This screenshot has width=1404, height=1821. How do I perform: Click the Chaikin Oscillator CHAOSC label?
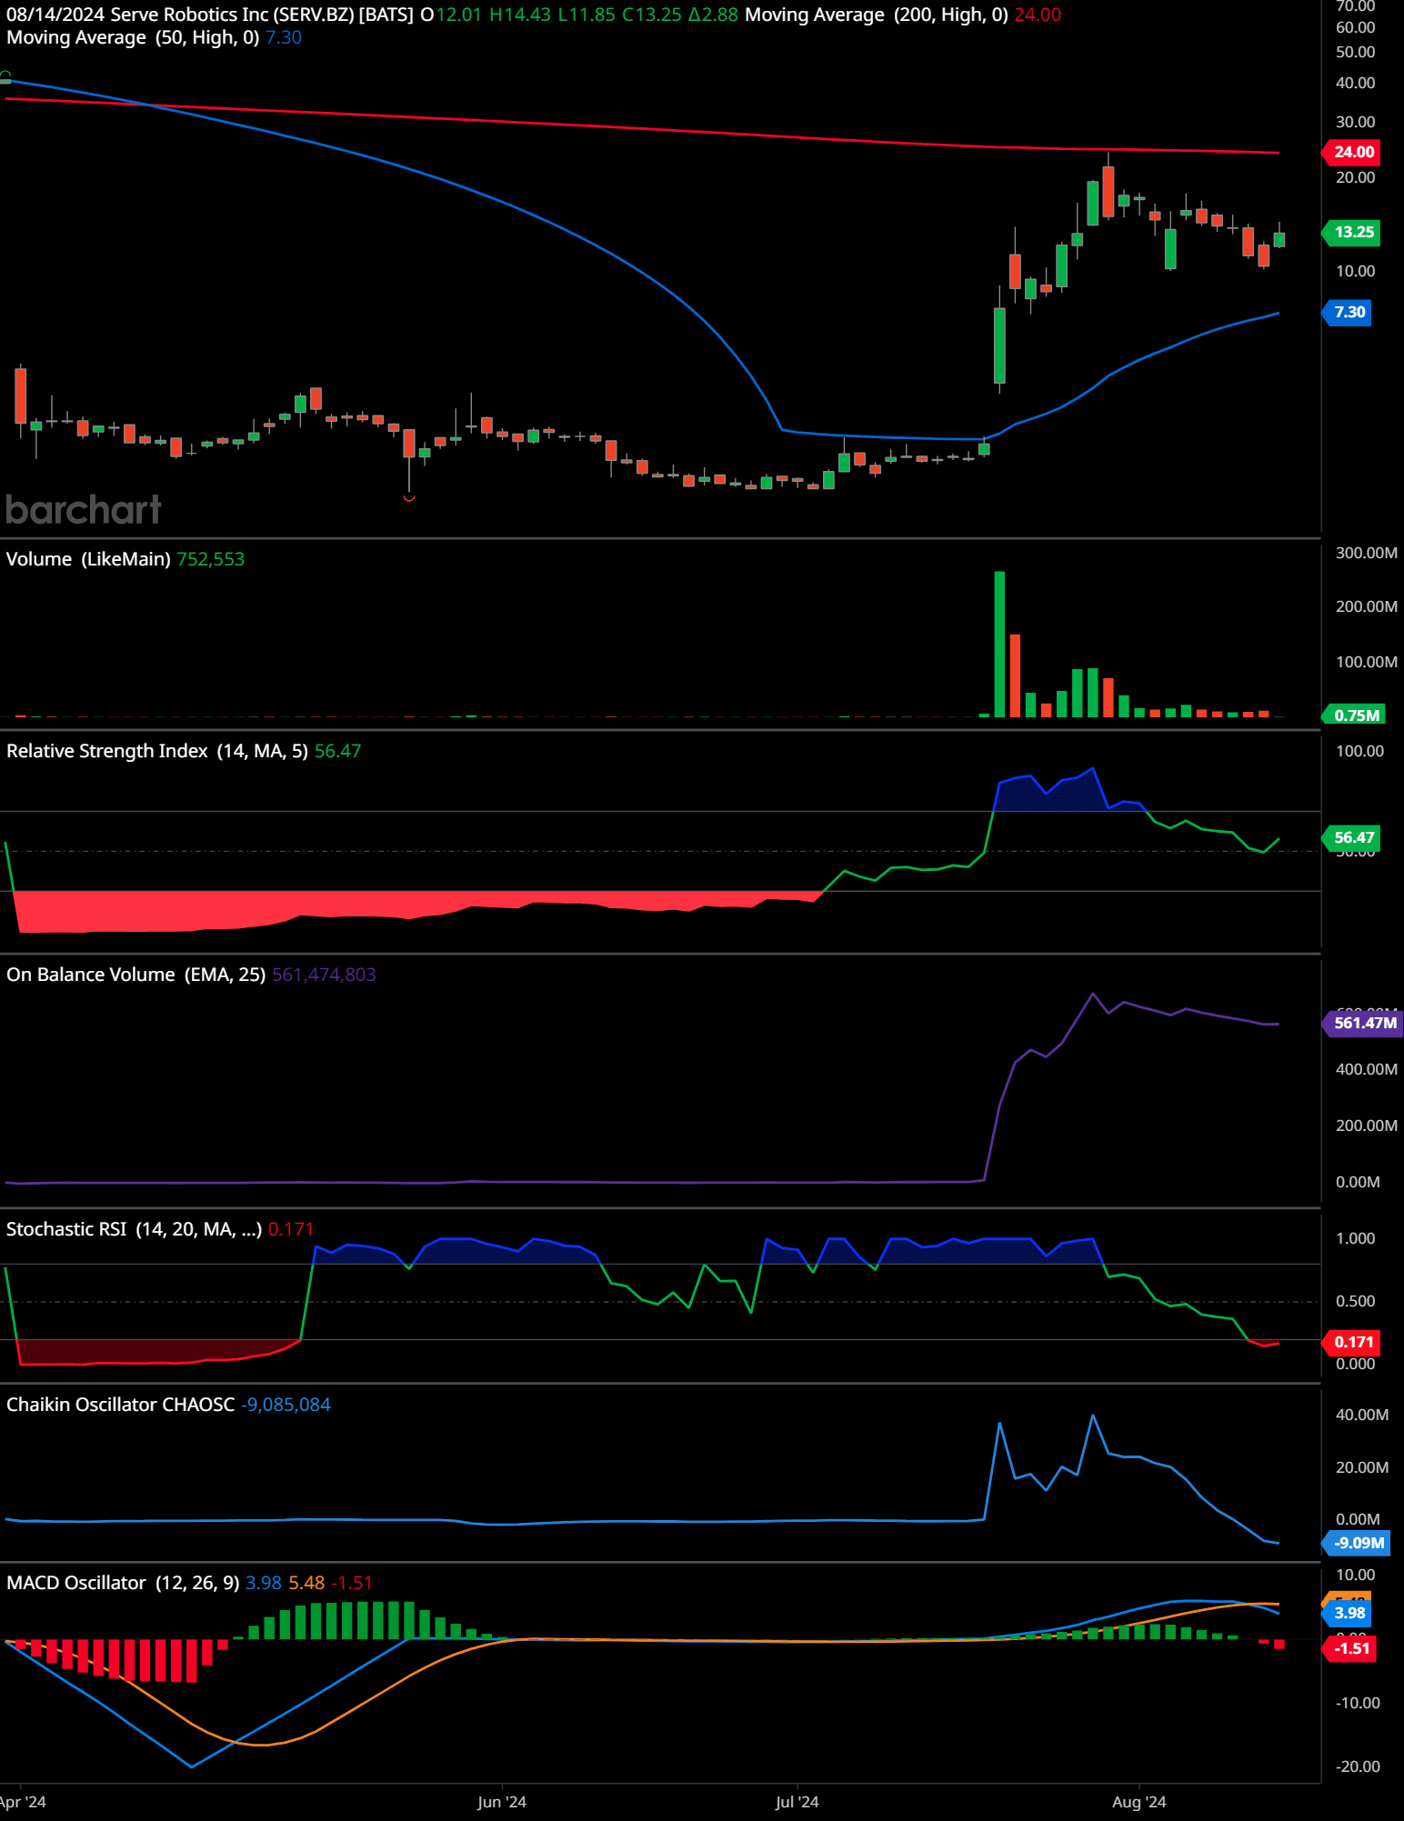click(121, 1405)
